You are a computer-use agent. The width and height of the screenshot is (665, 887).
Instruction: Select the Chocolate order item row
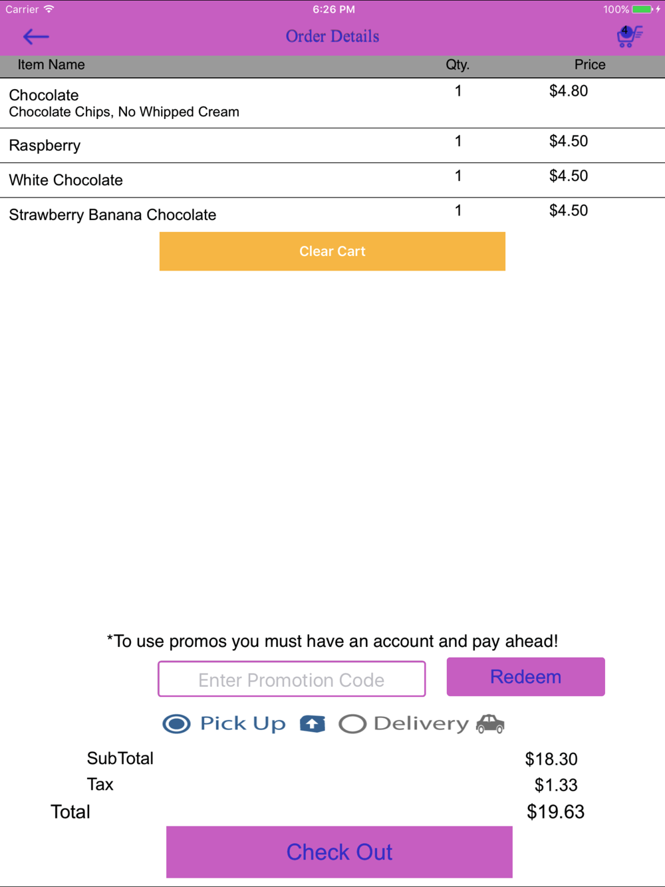pos(332,103)
